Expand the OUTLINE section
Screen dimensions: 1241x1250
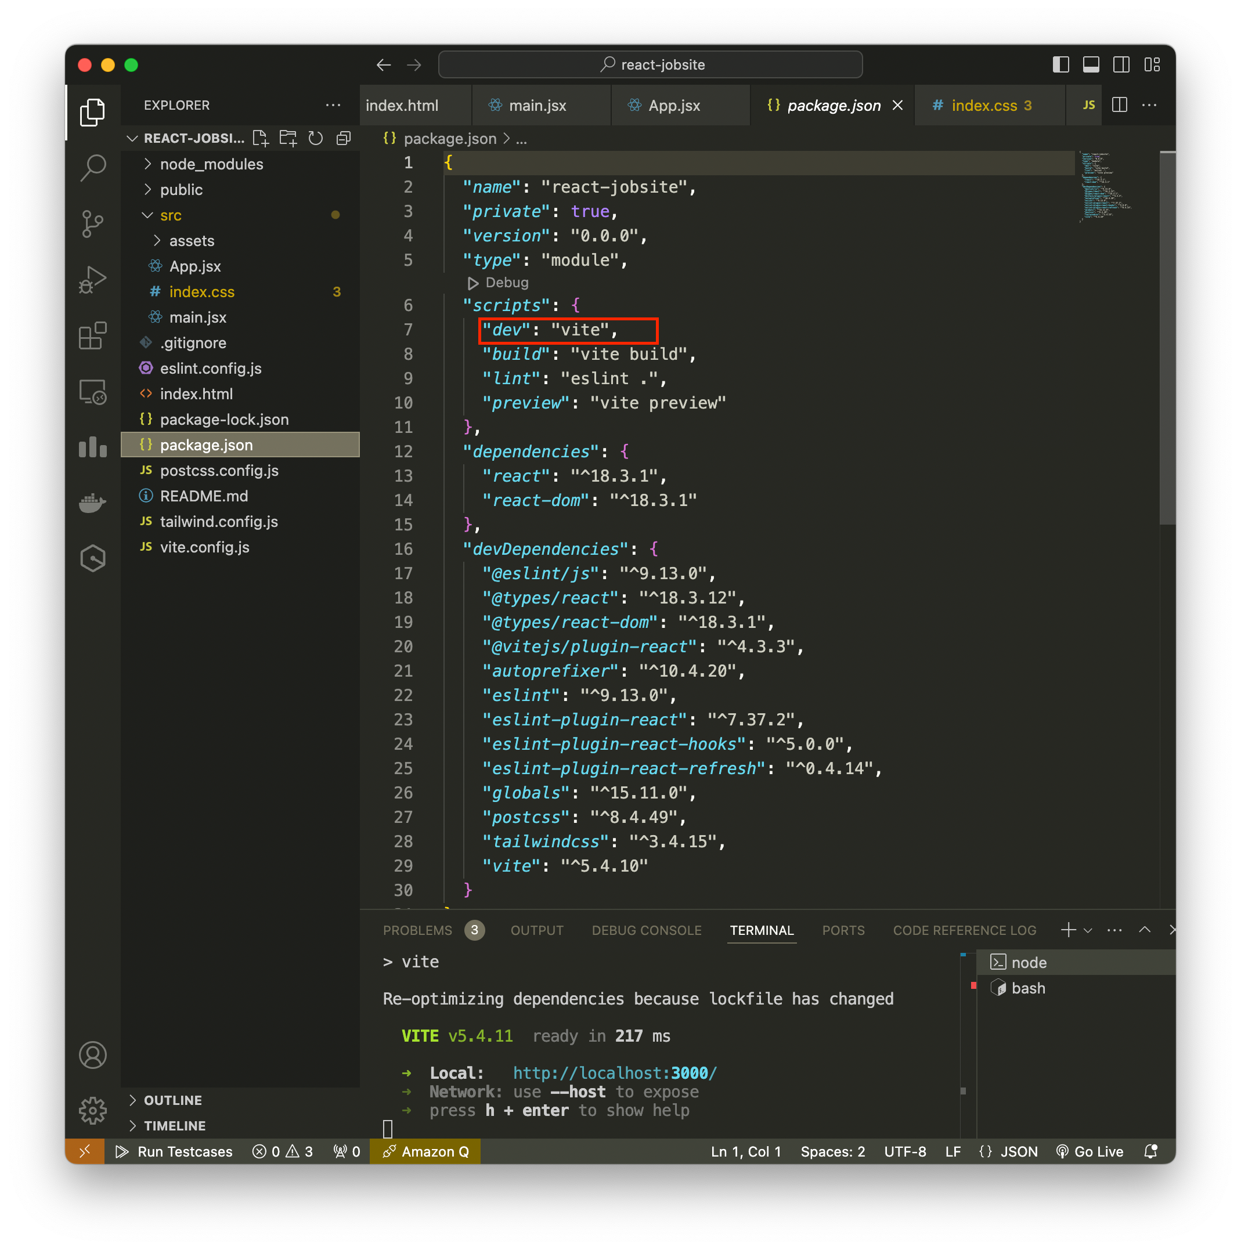(240, 1100)
